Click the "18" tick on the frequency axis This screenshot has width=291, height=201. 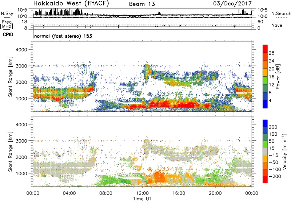pyautogui.click(x=24, y=22)
